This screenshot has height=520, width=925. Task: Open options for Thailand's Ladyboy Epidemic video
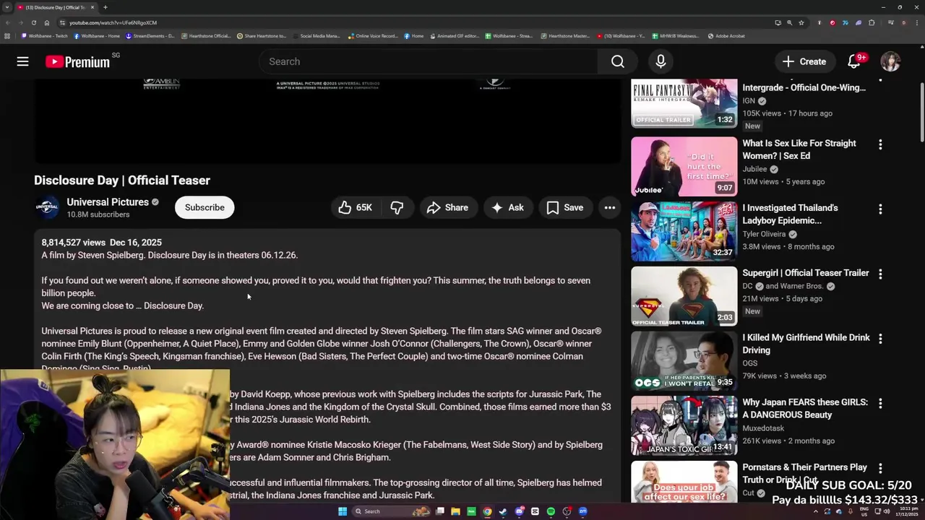[x=880, y=209]
